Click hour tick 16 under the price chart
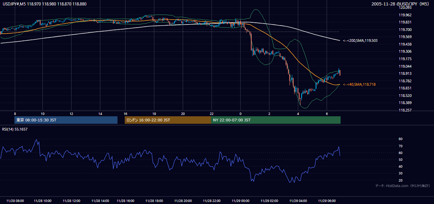Viewport: 434px width, 204px height. pos(126,114)
